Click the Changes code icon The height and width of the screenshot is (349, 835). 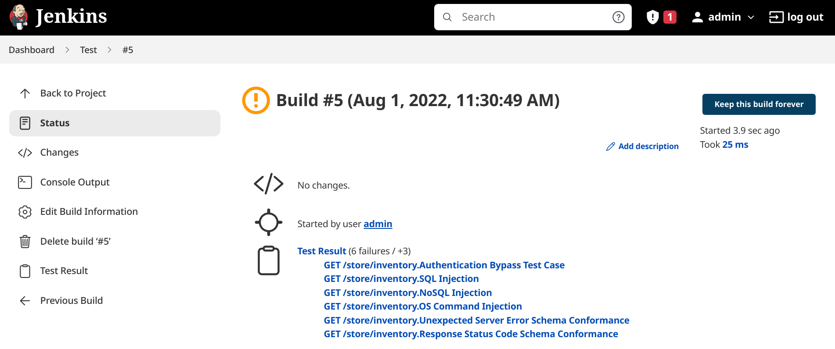coord(25,153)
